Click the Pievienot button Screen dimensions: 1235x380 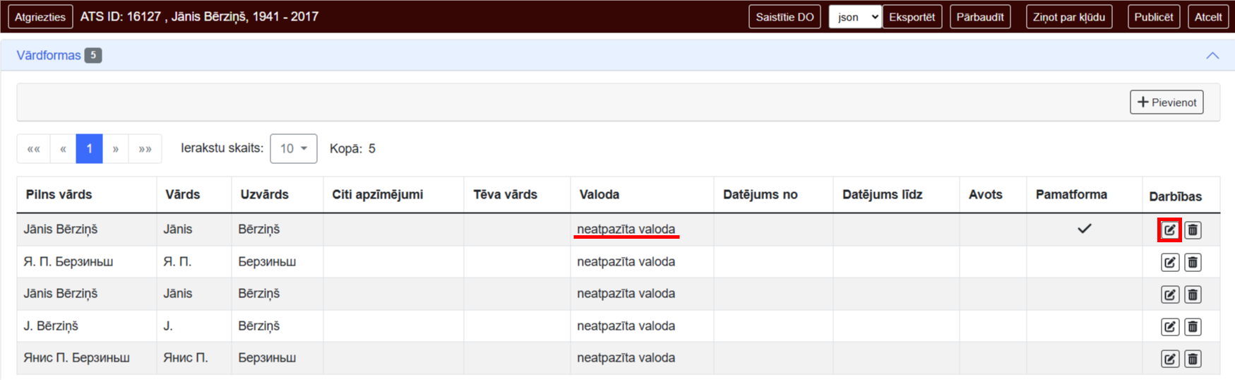[1166, 102]
